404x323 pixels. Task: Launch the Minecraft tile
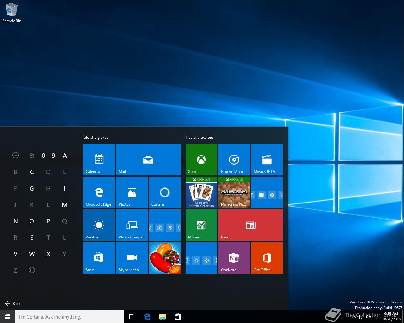click(234, 192)
